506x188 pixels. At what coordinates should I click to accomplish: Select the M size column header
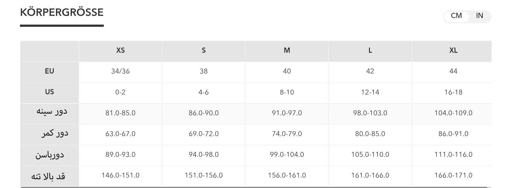287,51
